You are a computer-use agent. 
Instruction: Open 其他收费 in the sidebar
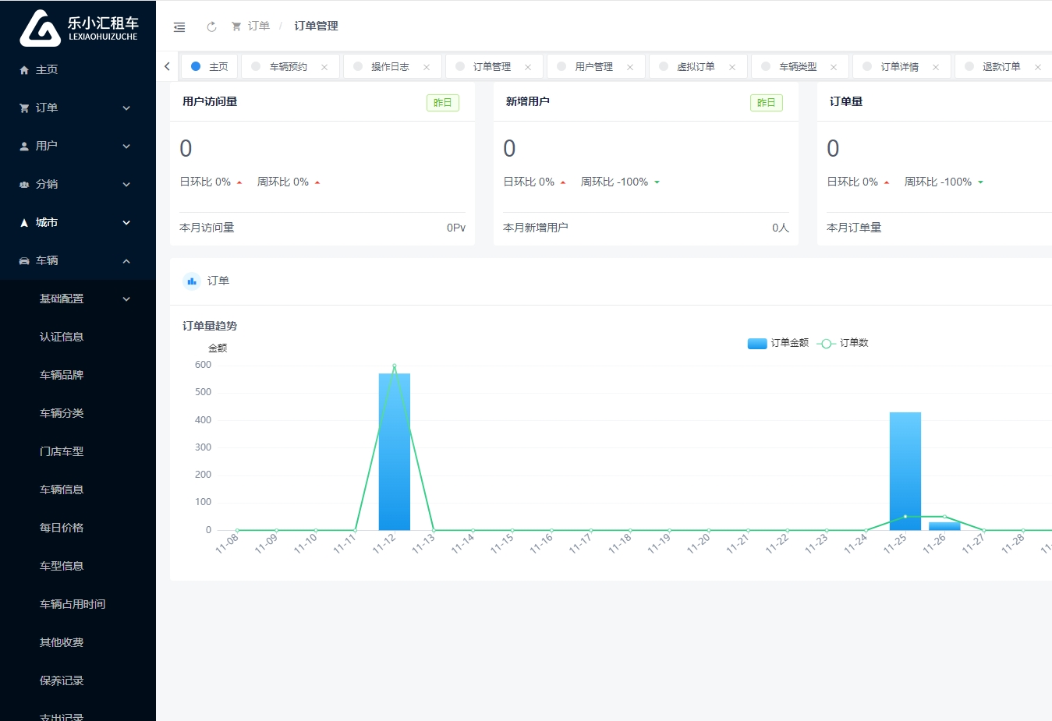click(x=78, y=642)
